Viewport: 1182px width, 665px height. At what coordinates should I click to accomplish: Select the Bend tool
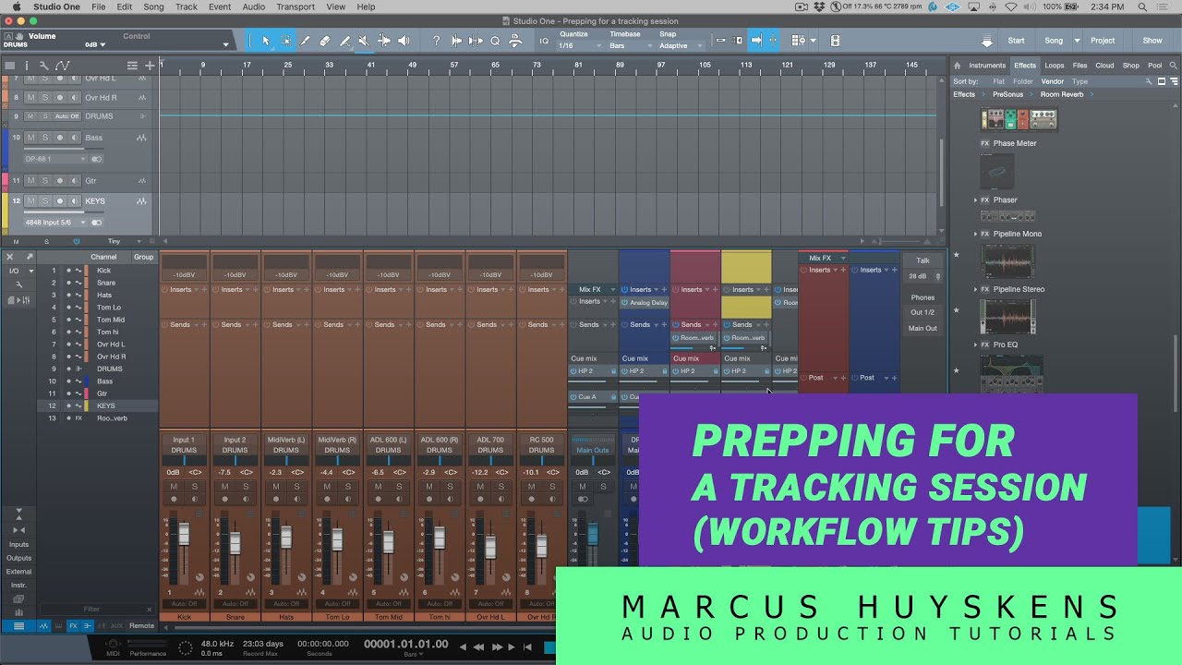click(x=384, y=41)
